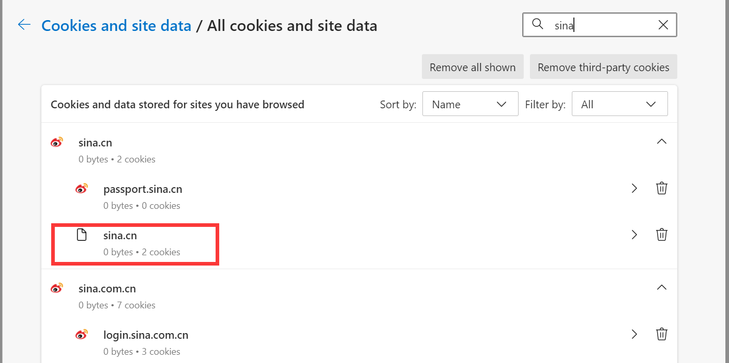
Task: Collapse the sina.com.cn group
Action: (661, 287)
